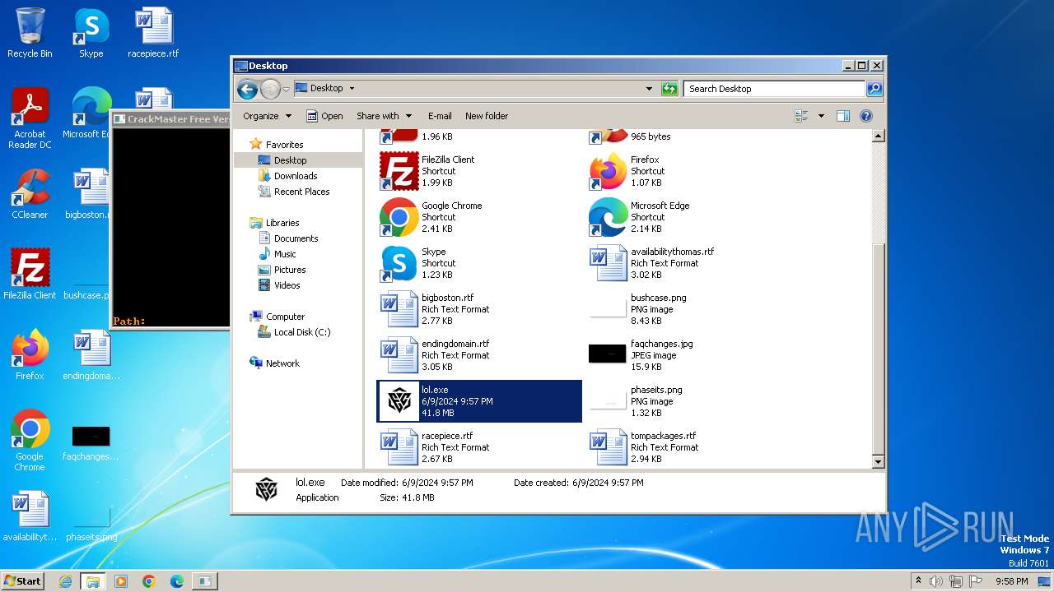Select the Firefox desktop icon
The image size is (1054, 592).
point(30,355)
